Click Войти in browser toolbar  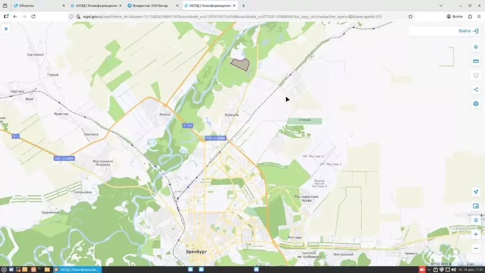(x=455, y=17)
